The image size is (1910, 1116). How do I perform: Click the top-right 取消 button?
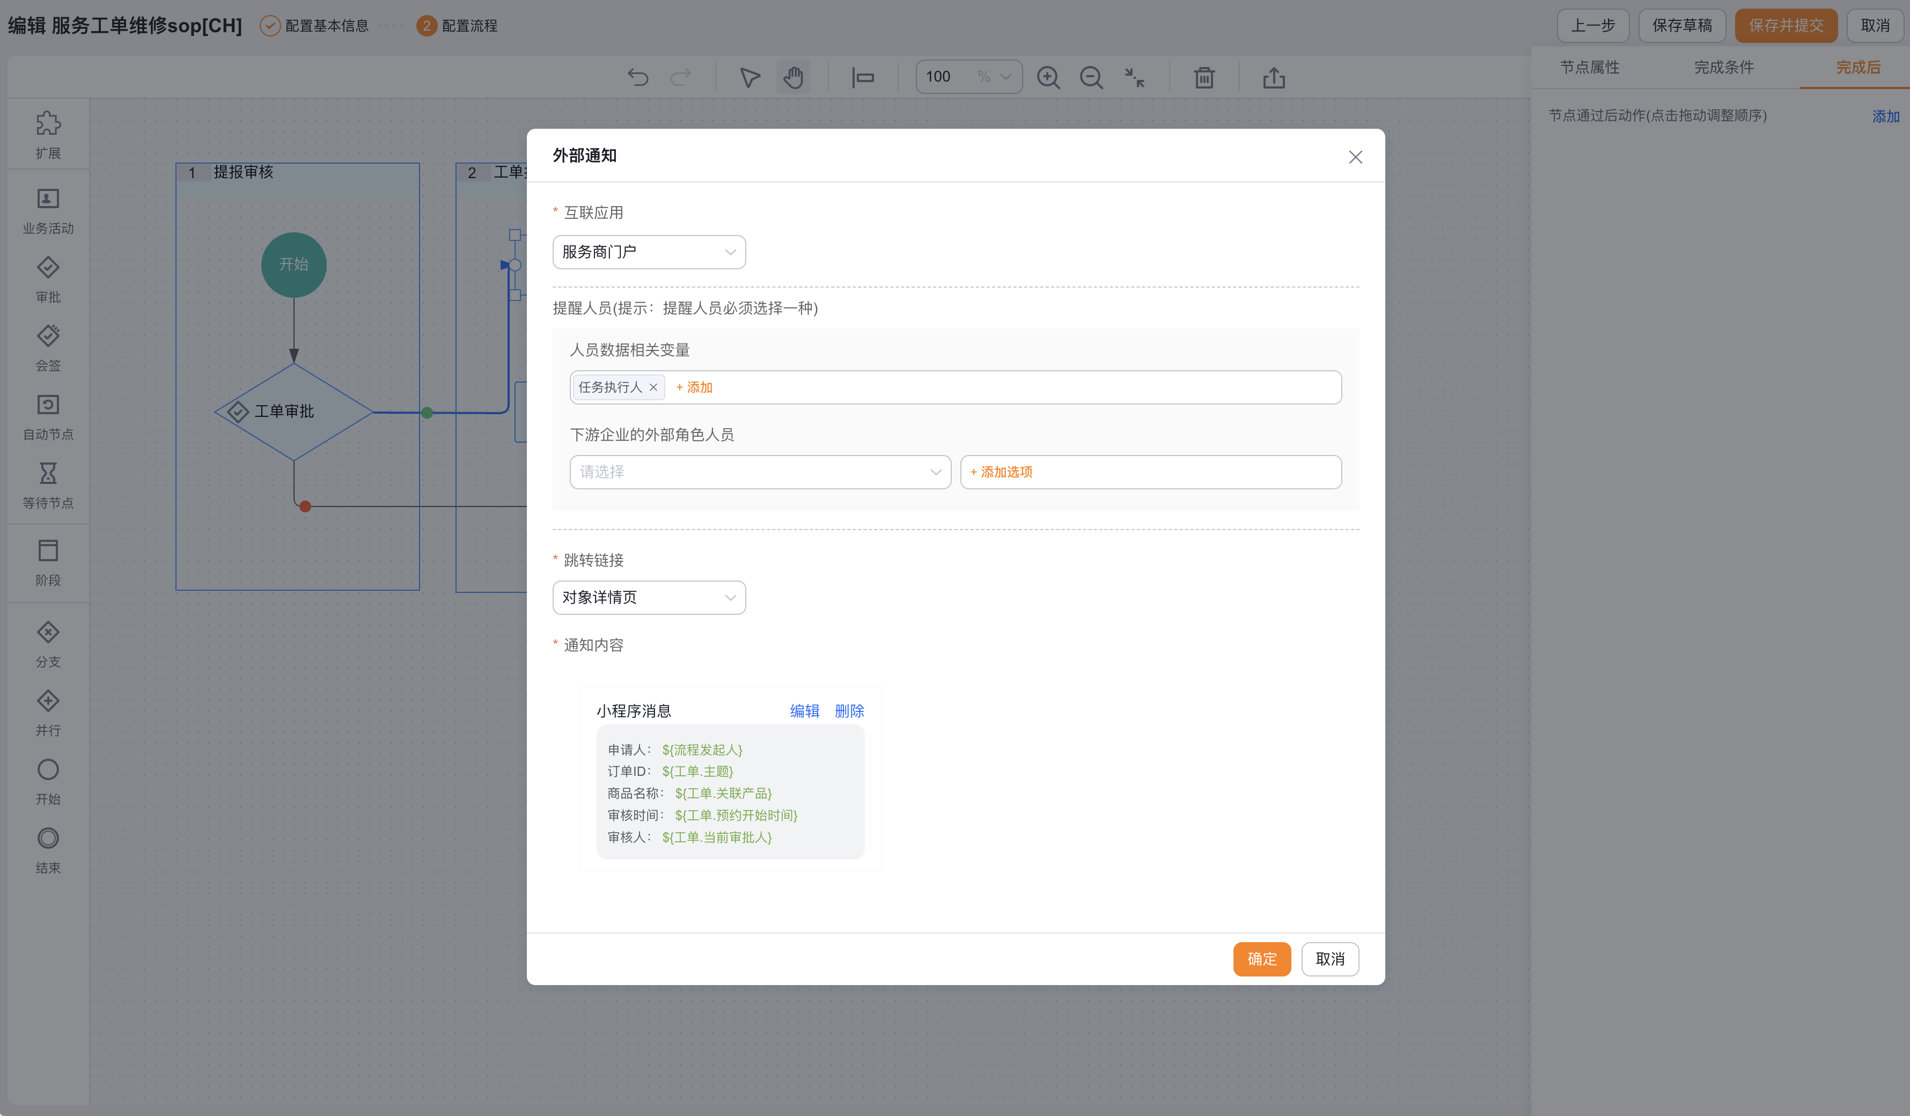pyautogui.click(x=1875, y=26)
